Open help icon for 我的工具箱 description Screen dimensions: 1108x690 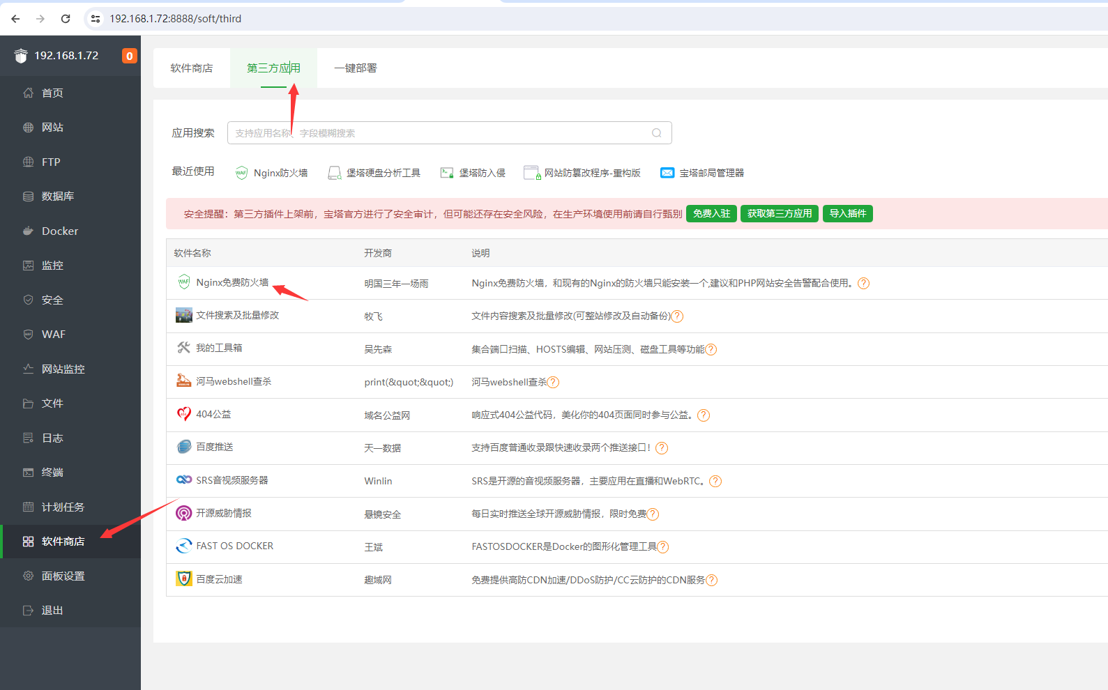(711, 350)
